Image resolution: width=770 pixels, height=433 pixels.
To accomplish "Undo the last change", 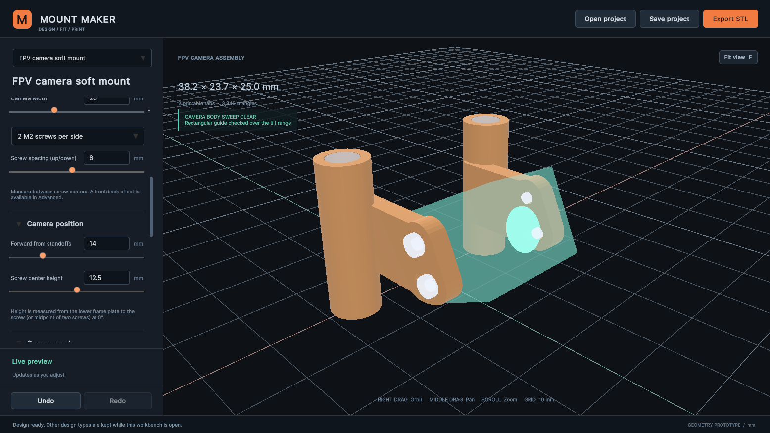I will click(46, 401).
